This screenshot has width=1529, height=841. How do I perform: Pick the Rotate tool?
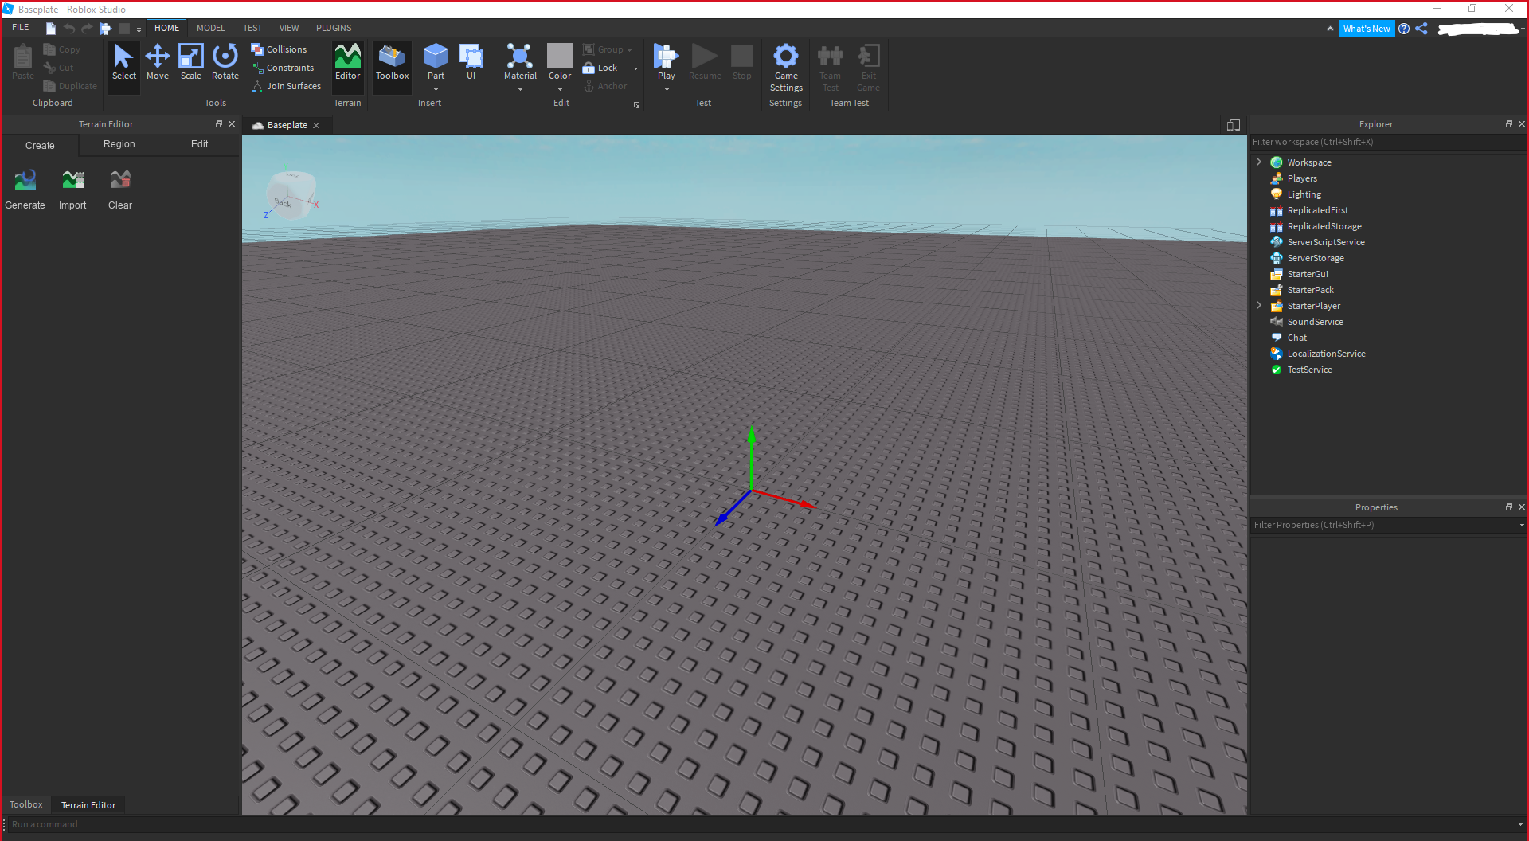click(x=225, y=63)
